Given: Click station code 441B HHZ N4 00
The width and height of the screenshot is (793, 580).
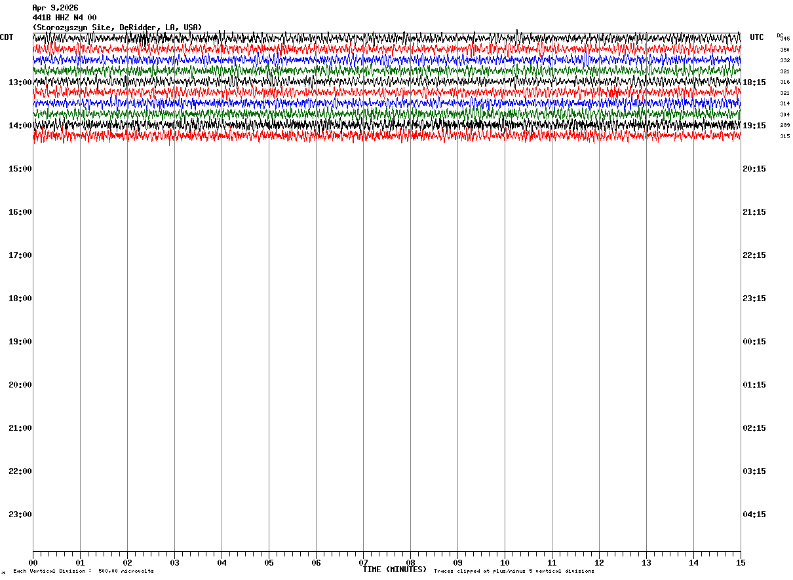Looking at the screenshot, I should [64, 18].
